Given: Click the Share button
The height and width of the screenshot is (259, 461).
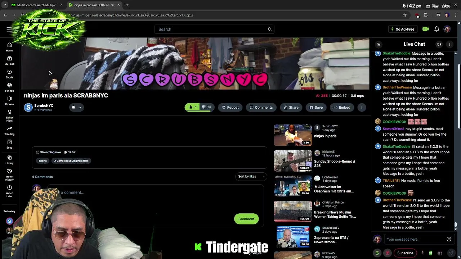Looking at the screenshot, I should pos(291,107).
